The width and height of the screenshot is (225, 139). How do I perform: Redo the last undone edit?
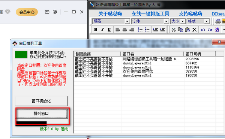210,30
